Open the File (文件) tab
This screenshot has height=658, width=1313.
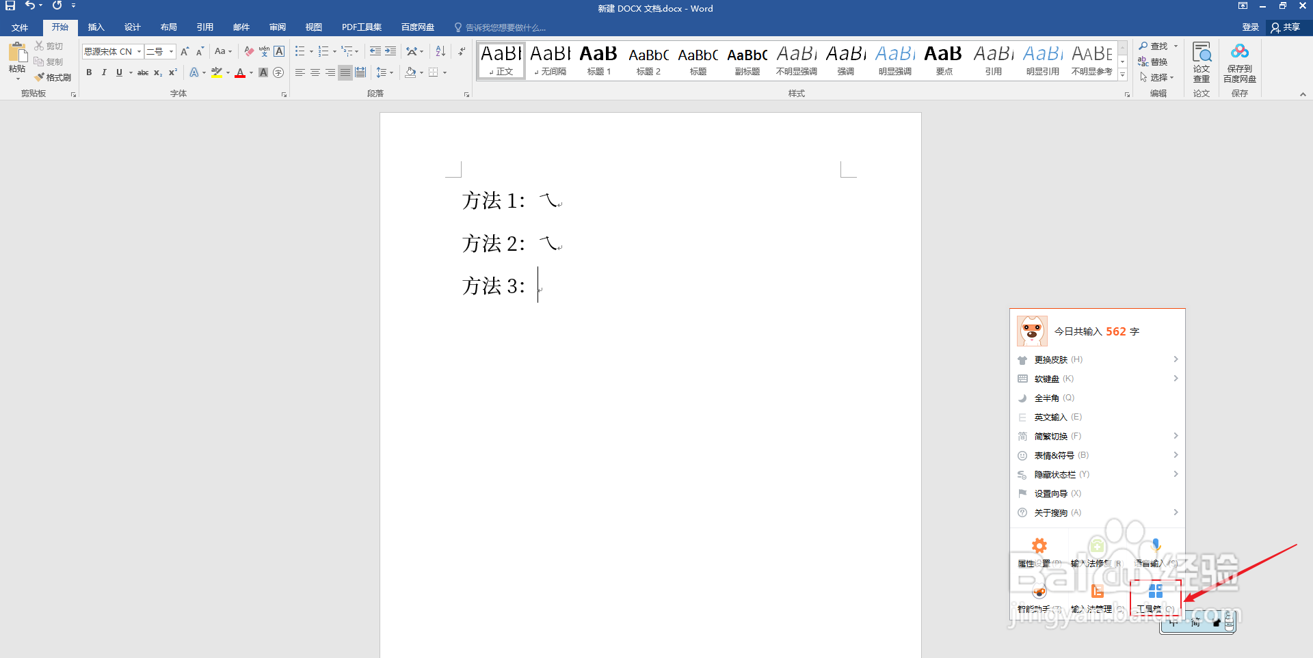coord(20,27)
